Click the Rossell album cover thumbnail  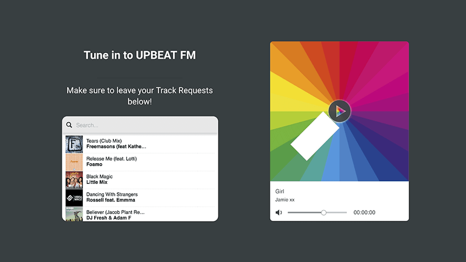click(x=74, y=197)
